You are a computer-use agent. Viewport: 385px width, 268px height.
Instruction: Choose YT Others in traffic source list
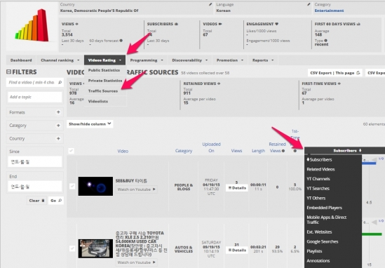[x=316, y=198]
